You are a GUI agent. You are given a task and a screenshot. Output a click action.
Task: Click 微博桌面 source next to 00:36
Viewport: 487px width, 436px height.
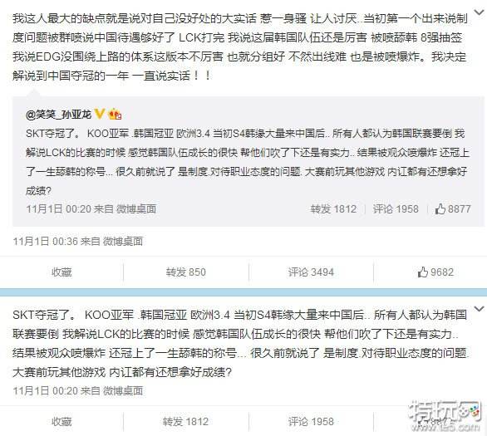[x=123, y=242]
